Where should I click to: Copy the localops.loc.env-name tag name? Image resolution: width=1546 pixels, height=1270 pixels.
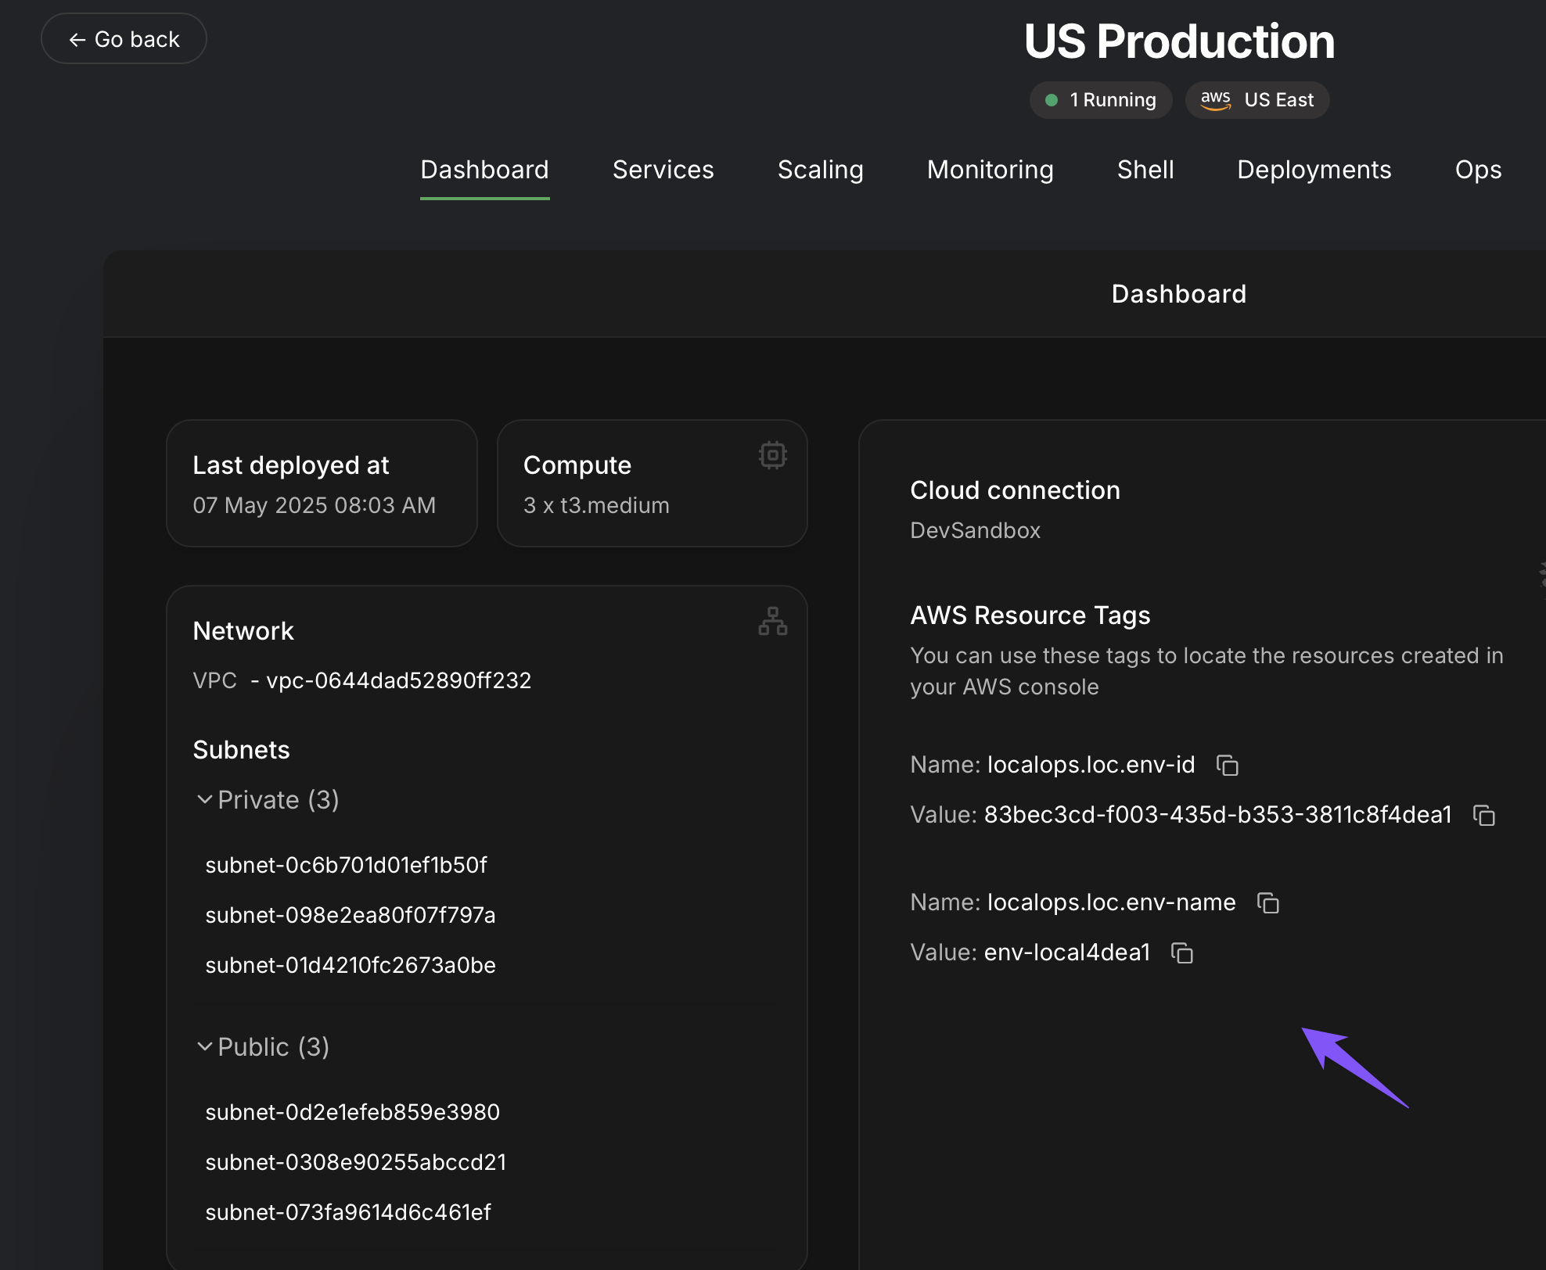(1267, 902)
